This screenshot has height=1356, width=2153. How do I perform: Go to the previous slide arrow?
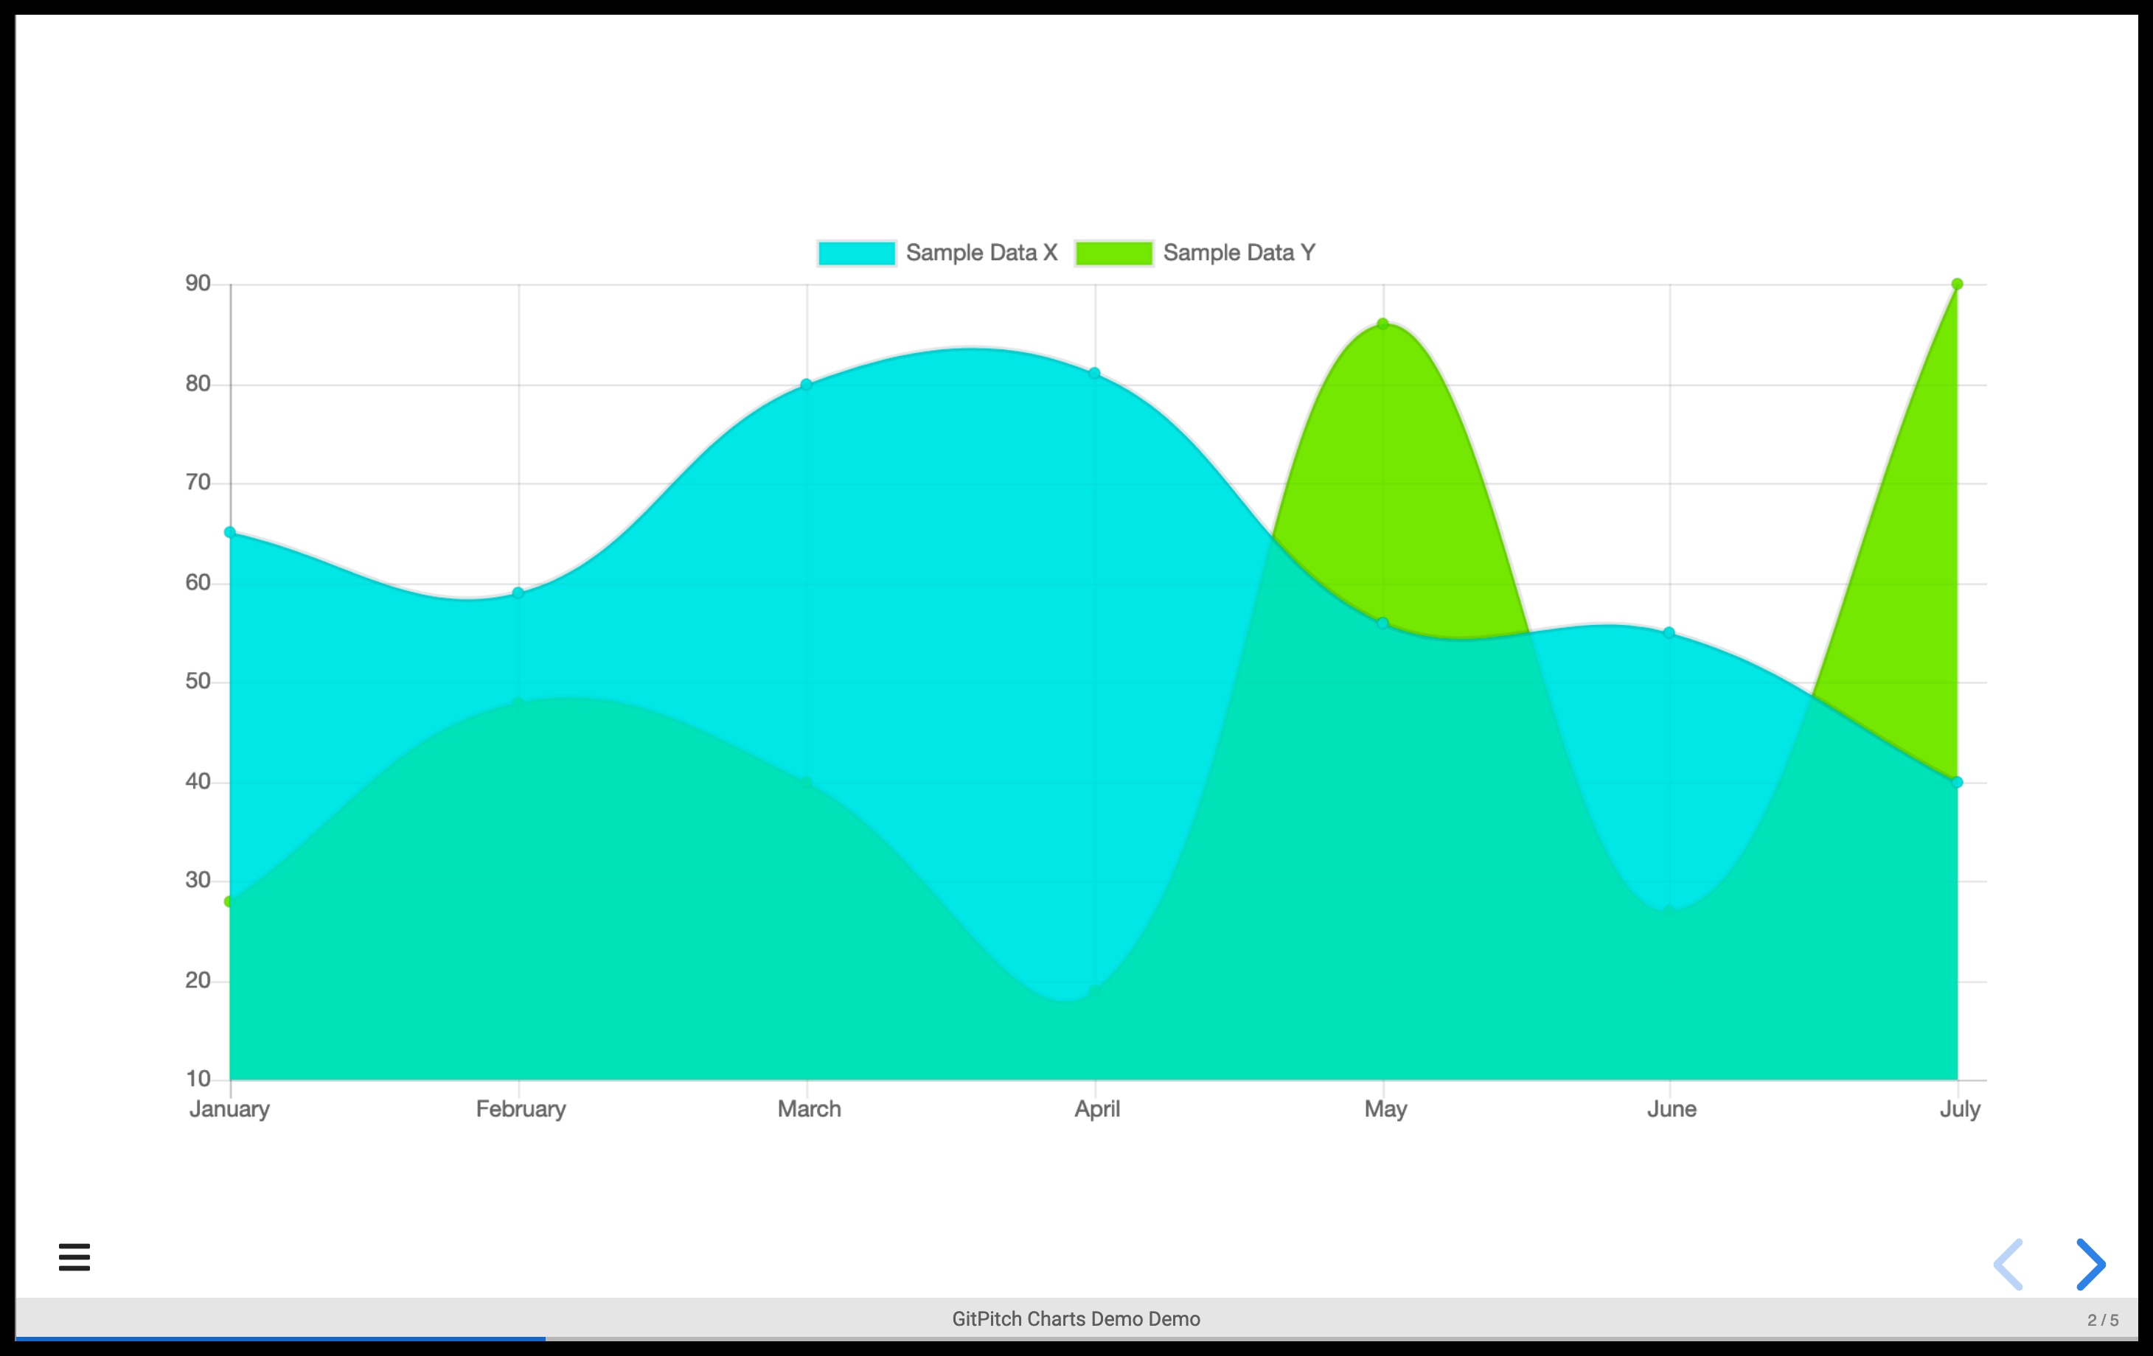[x=2008, y=1264]
